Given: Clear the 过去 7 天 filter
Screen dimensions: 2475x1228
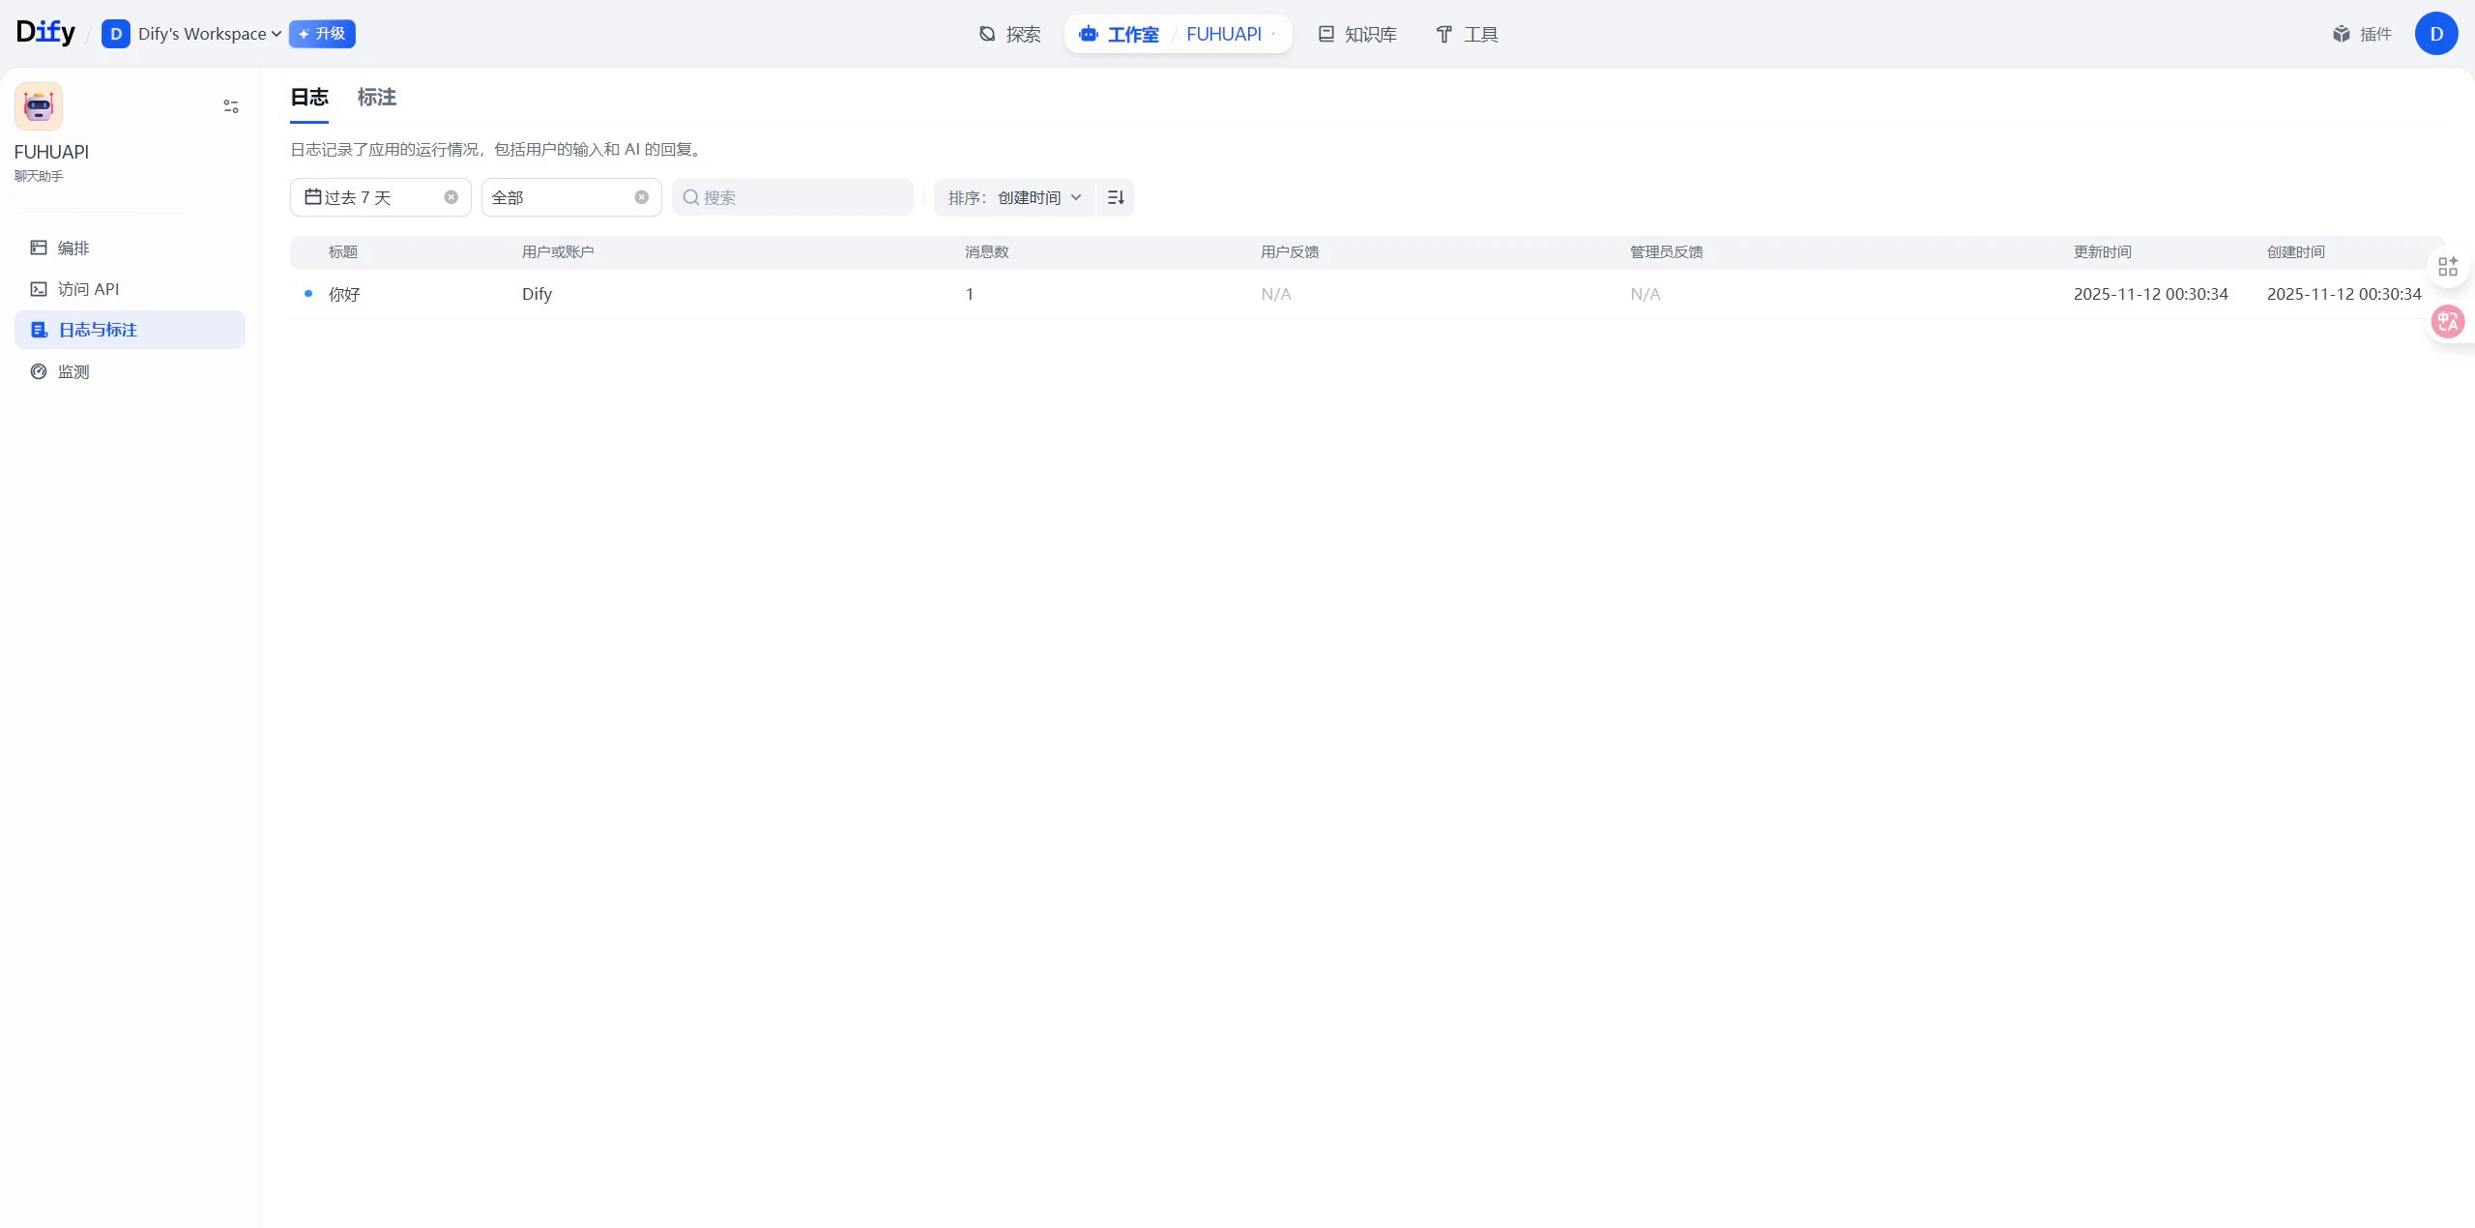Looking at the screenshot, I should pyautogui.click(x=451, y=197).
